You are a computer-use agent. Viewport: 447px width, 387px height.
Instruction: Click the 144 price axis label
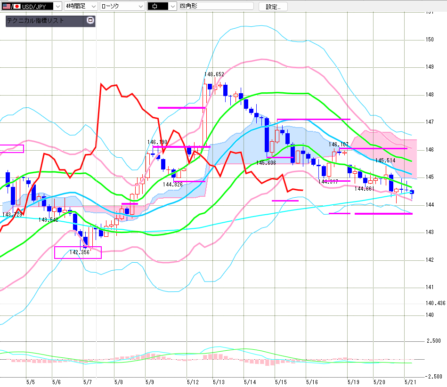pyautogui.click(x=430, y=205)
